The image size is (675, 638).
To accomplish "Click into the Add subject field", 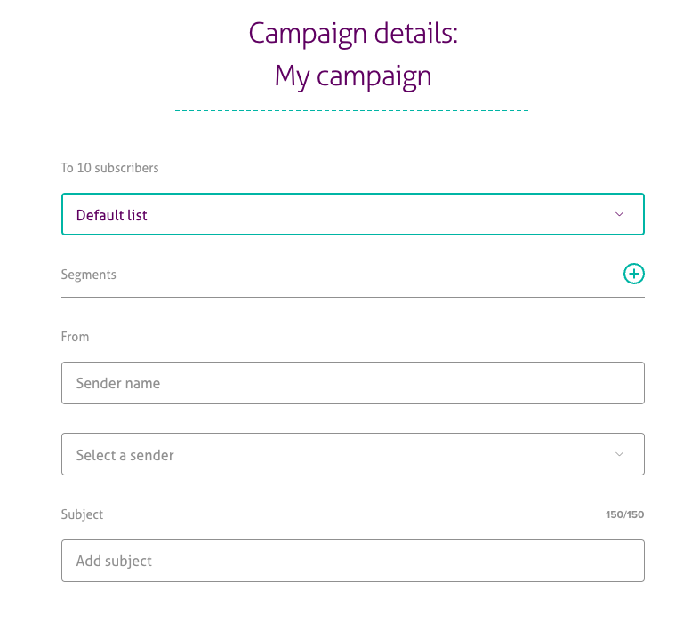I will 352,561.
